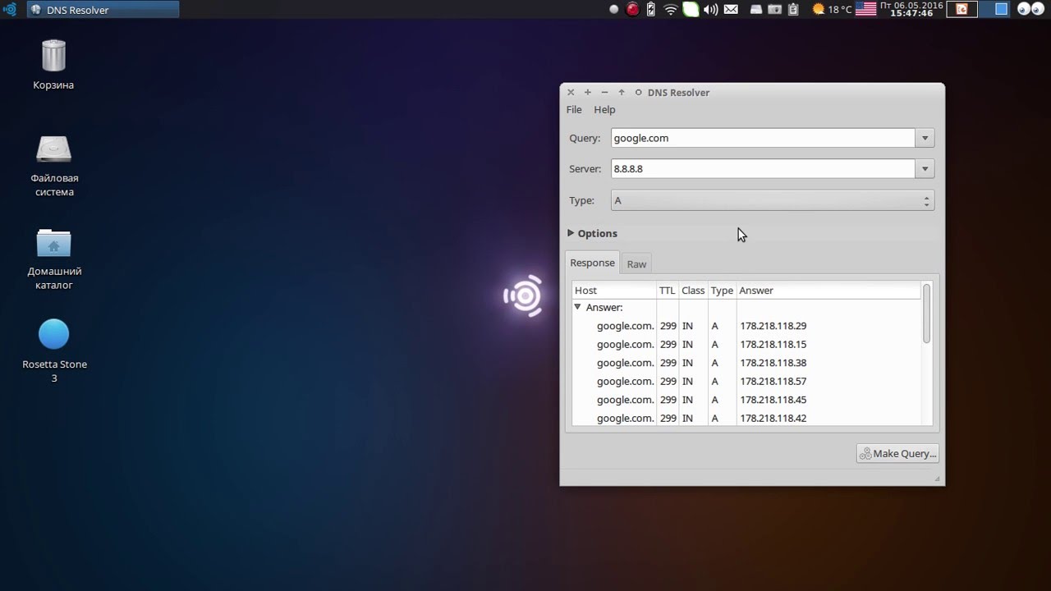
Task: Open the Wi-Fi network tray icon
Action: click(671, 10)
